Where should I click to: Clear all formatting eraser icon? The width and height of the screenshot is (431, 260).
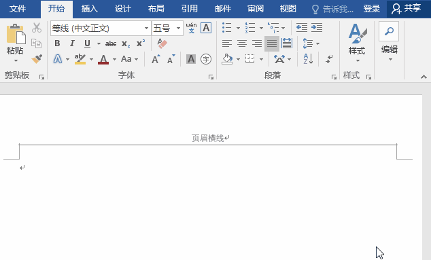tap(162, 43)
